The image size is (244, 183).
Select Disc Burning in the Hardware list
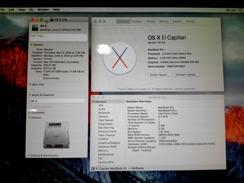106,128
